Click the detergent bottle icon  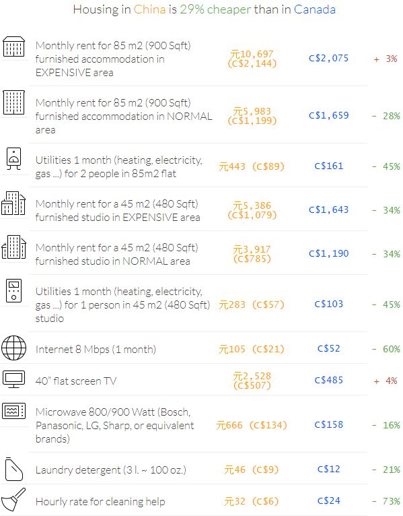[14, 469]
